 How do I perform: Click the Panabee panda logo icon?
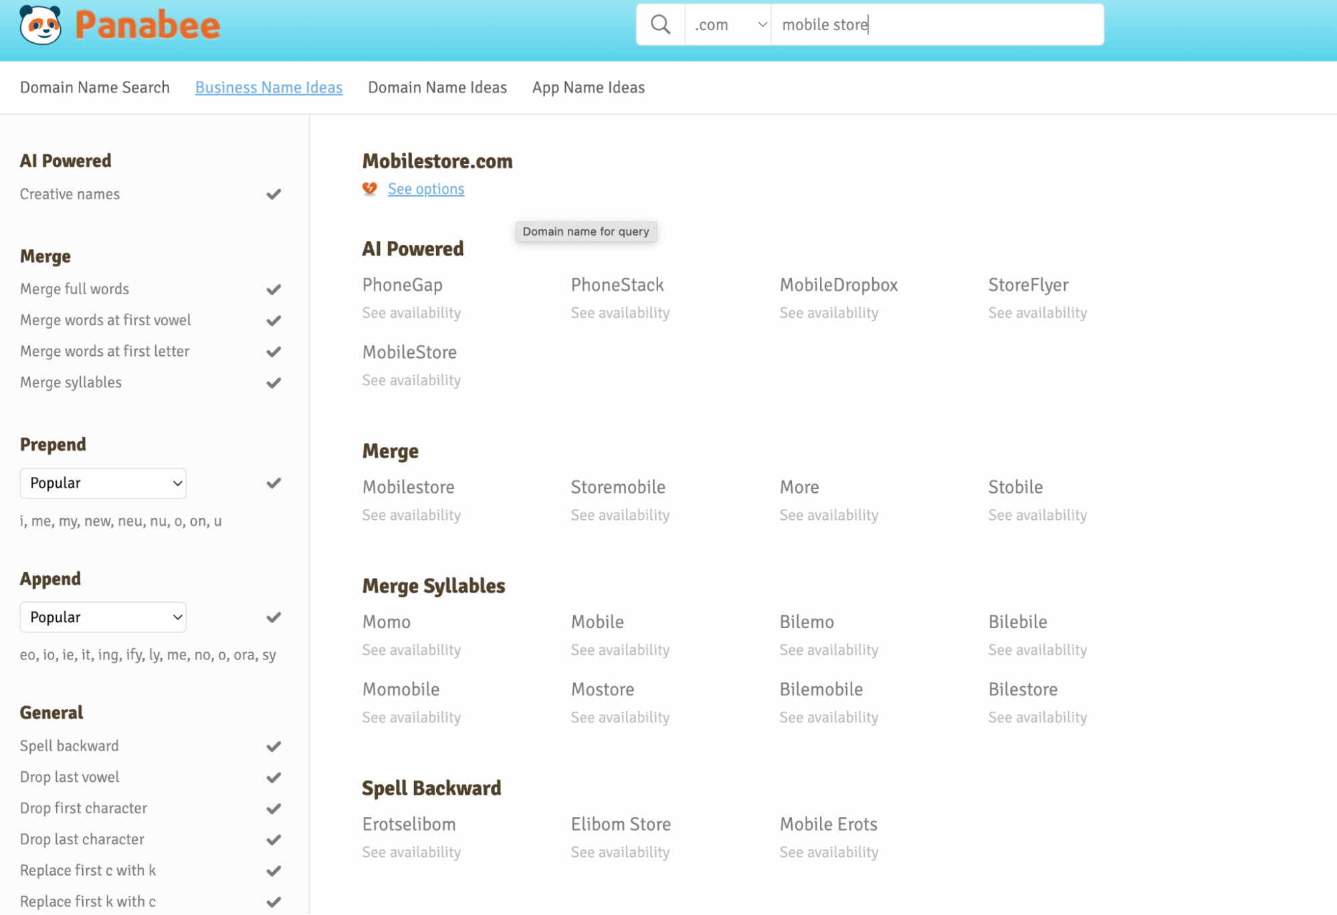(40, 25)
